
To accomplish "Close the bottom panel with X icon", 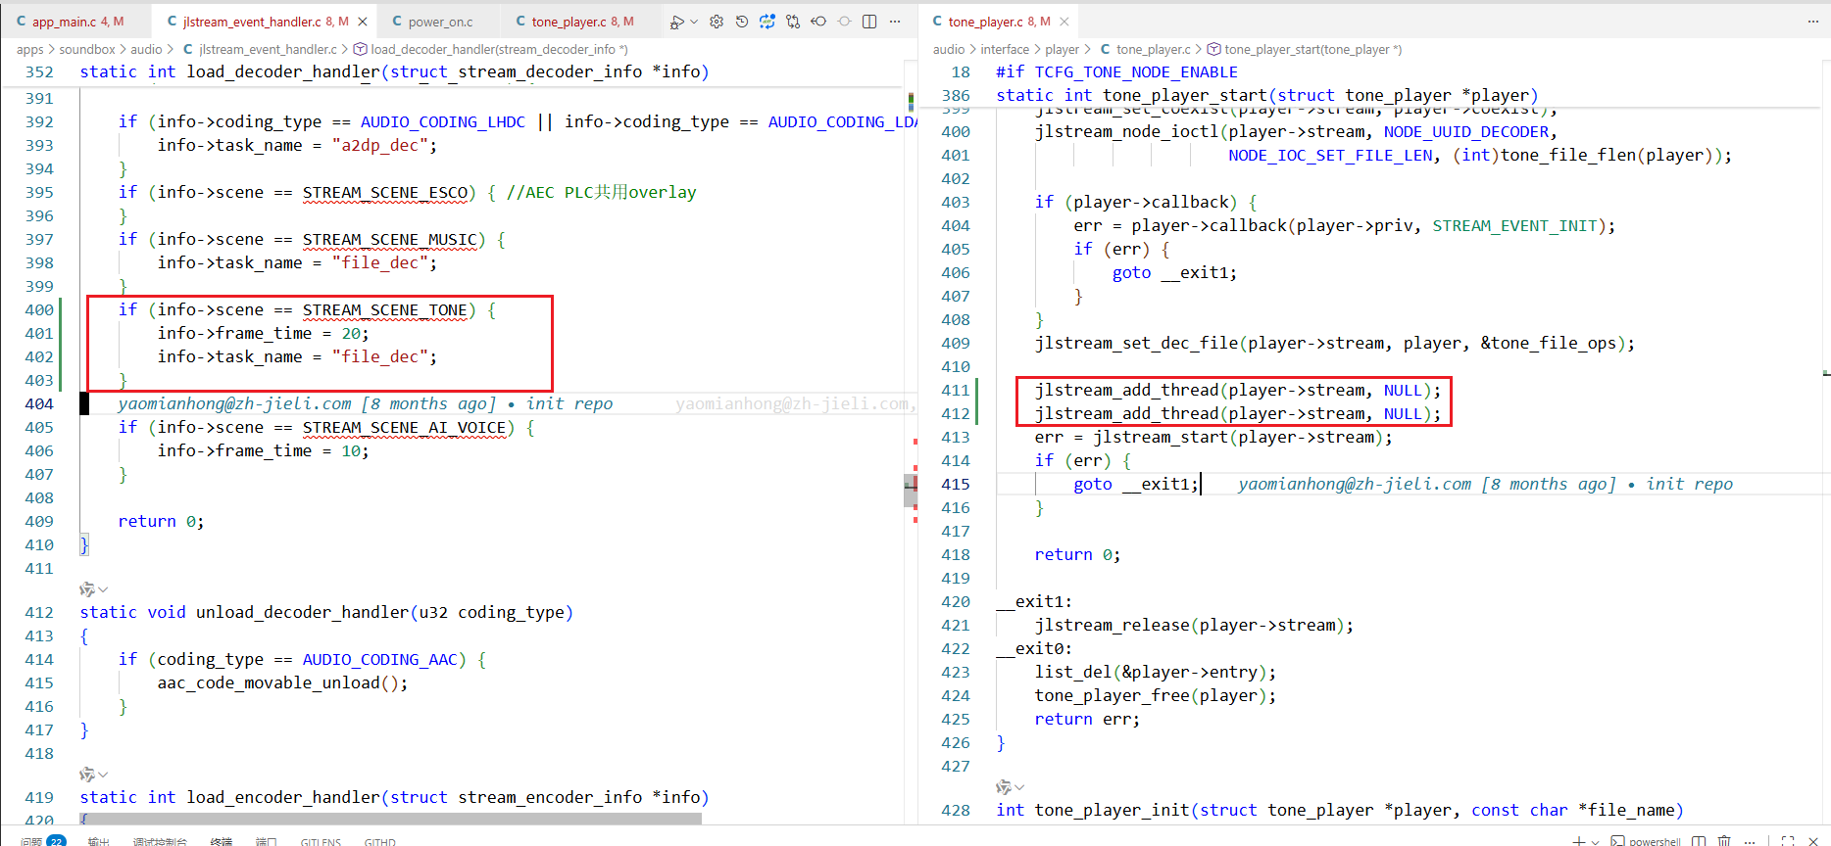I will pos(1813,840).
